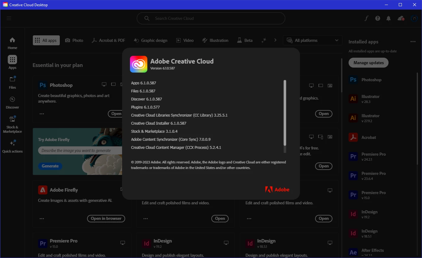This screenshot has width=422, height=258.
Task: Select the All apps tab
Action: pos(46,40)
